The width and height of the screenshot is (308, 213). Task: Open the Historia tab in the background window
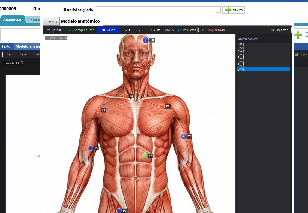click(34, 20)
